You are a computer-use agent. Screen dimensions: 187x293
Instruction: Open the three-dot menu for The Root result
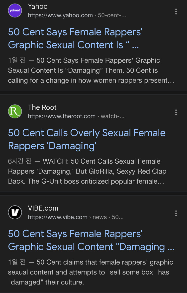(x=176, y=112)
